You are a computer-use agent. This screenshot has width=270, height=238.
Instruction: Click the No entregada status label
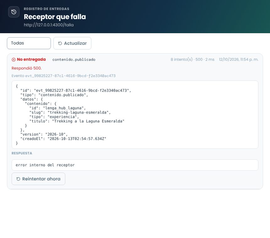click(31, 59)
